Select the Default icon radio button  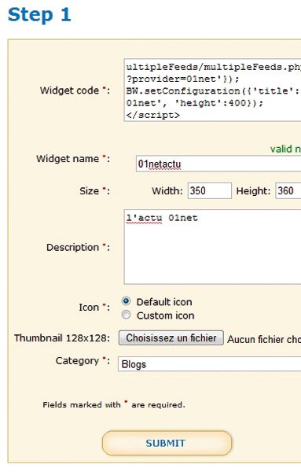[x=126, y=301]
